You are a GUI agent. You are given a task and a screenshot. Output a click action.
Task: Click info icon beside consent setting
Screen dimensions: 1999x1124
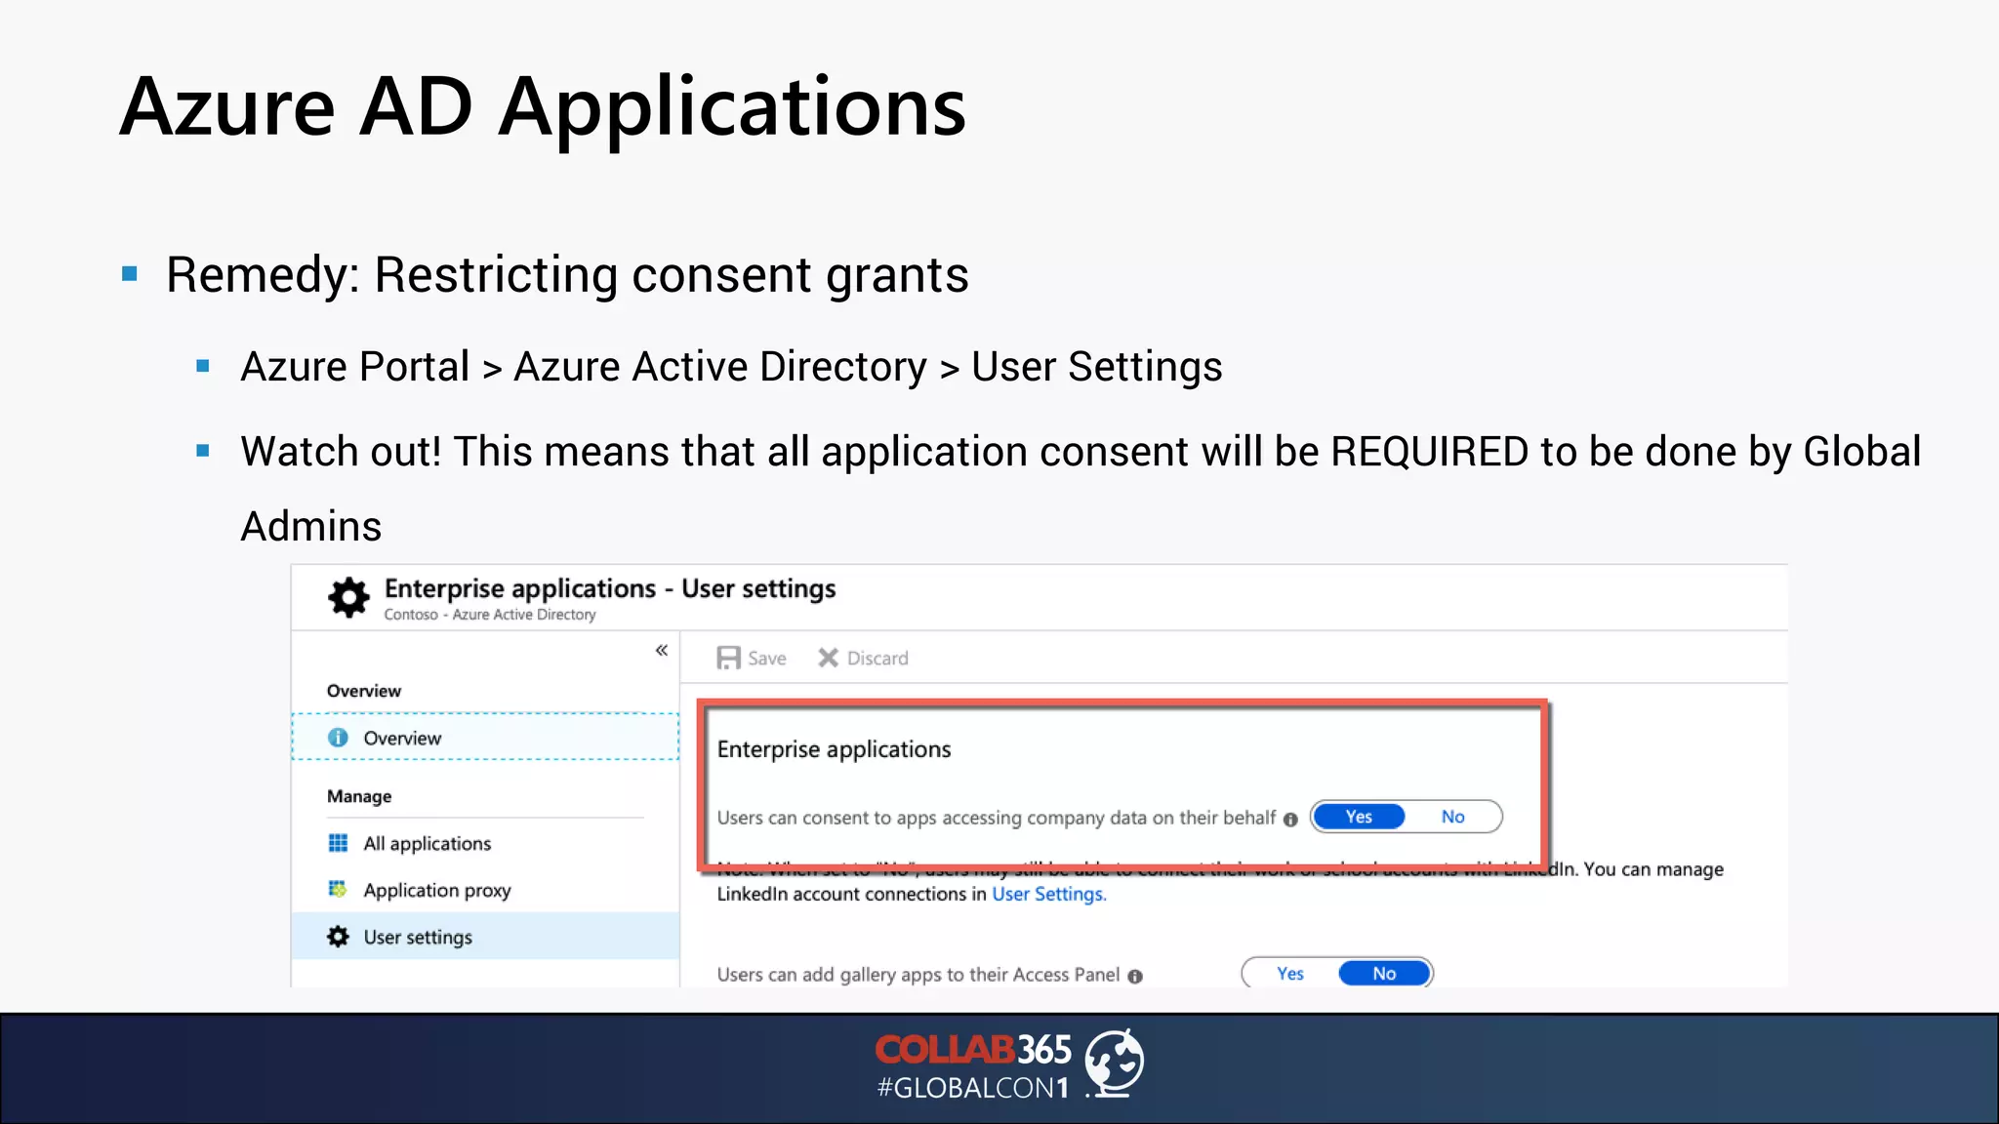(x=1290, y=820)
